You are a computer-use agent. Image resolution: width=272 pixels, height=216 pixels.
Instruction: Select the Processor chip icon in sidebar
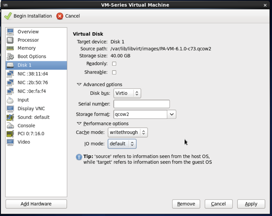click(11, 40)
